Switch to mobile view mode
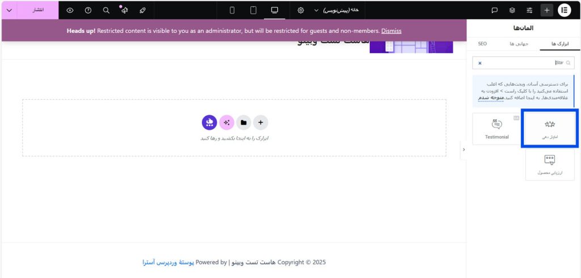 point(232,10)
